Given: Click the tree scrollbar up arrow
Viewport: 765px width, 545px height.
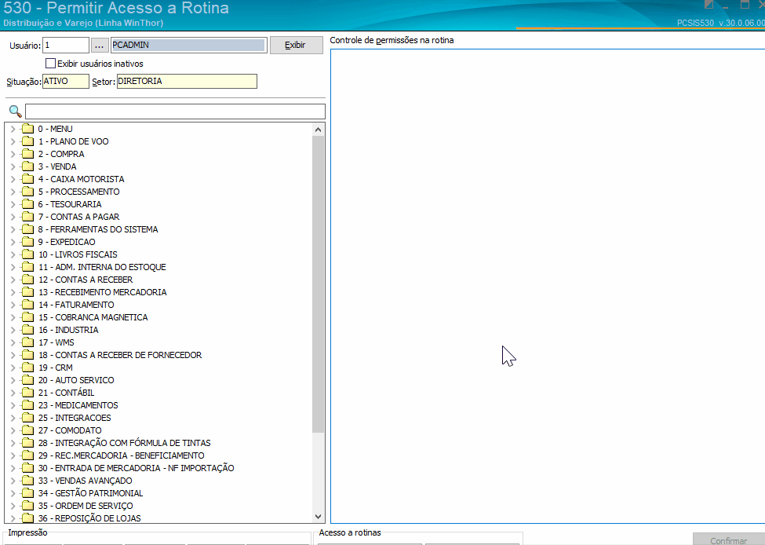Looking at the screenshot, I should click(x=318, y=130).
